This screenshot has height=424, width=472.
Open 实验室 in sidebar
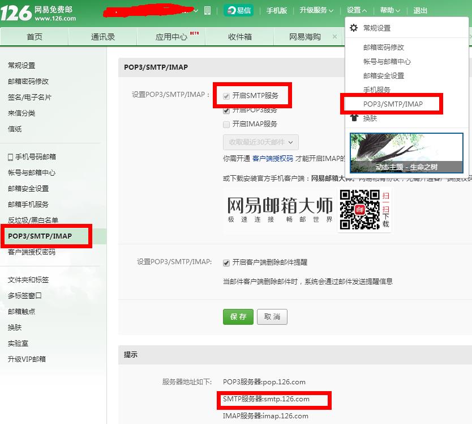pos(18,344)
